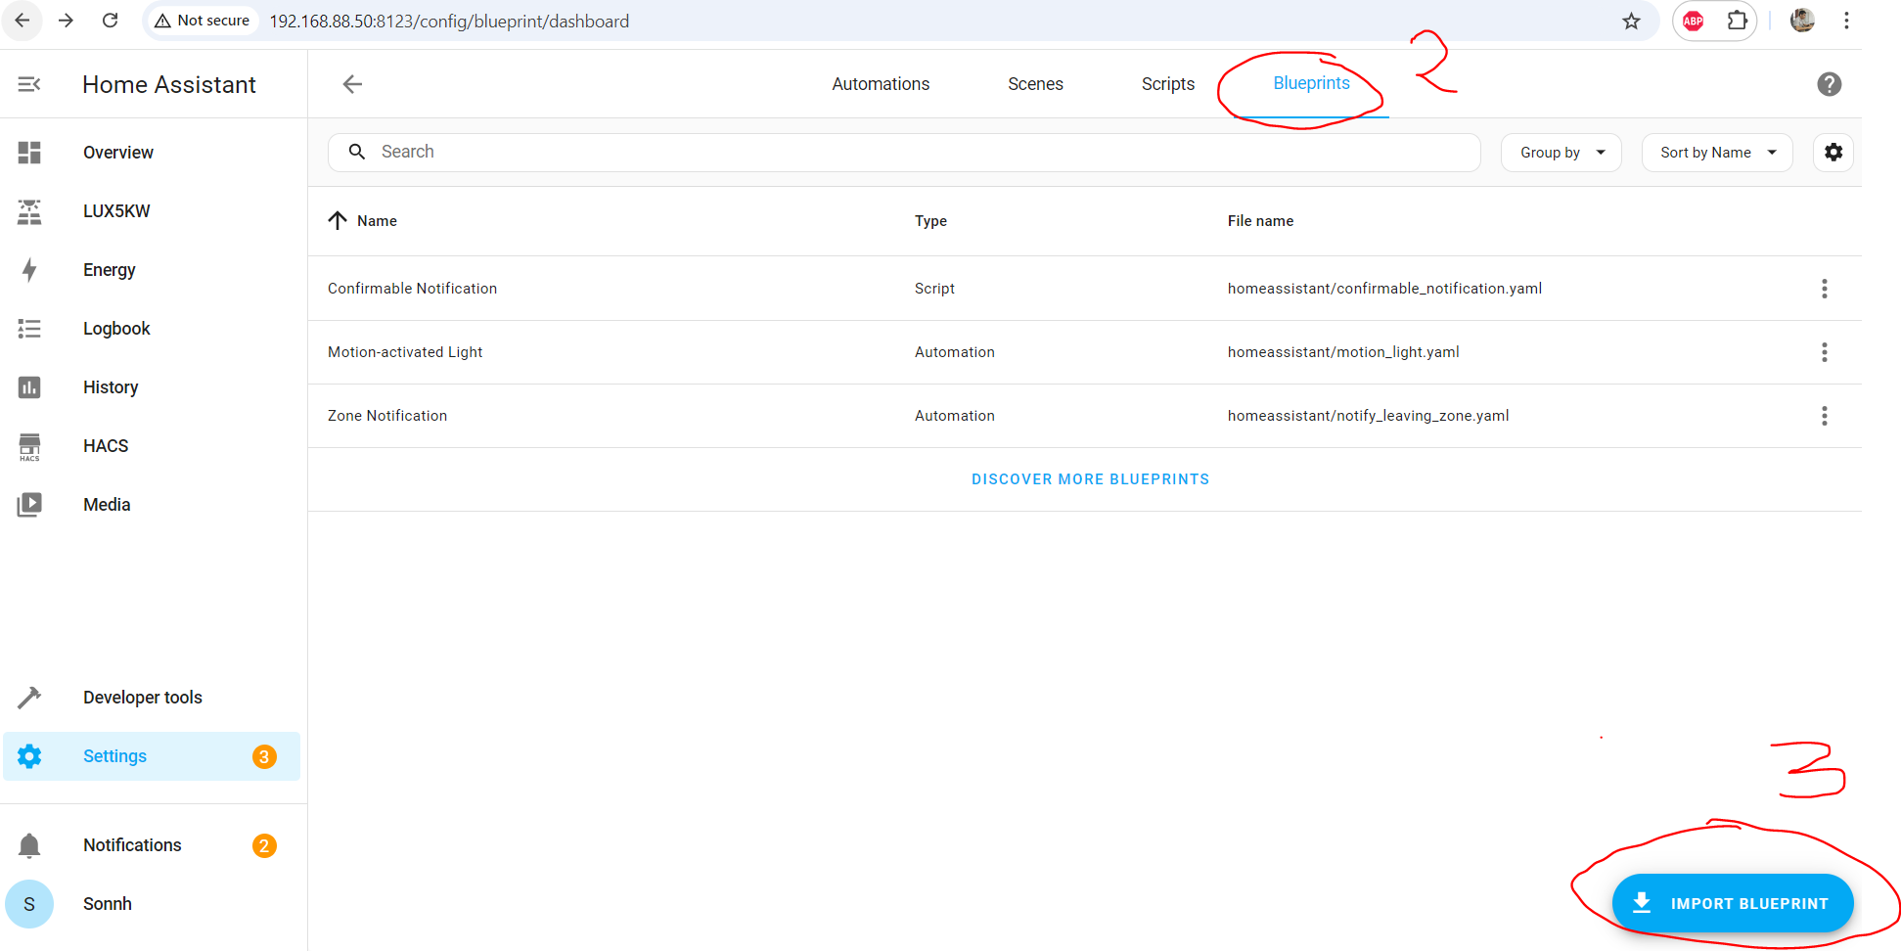Open the Media browser
Image resolution: width=1901 pixels, height=951 pixels.
tap(152, 505)
